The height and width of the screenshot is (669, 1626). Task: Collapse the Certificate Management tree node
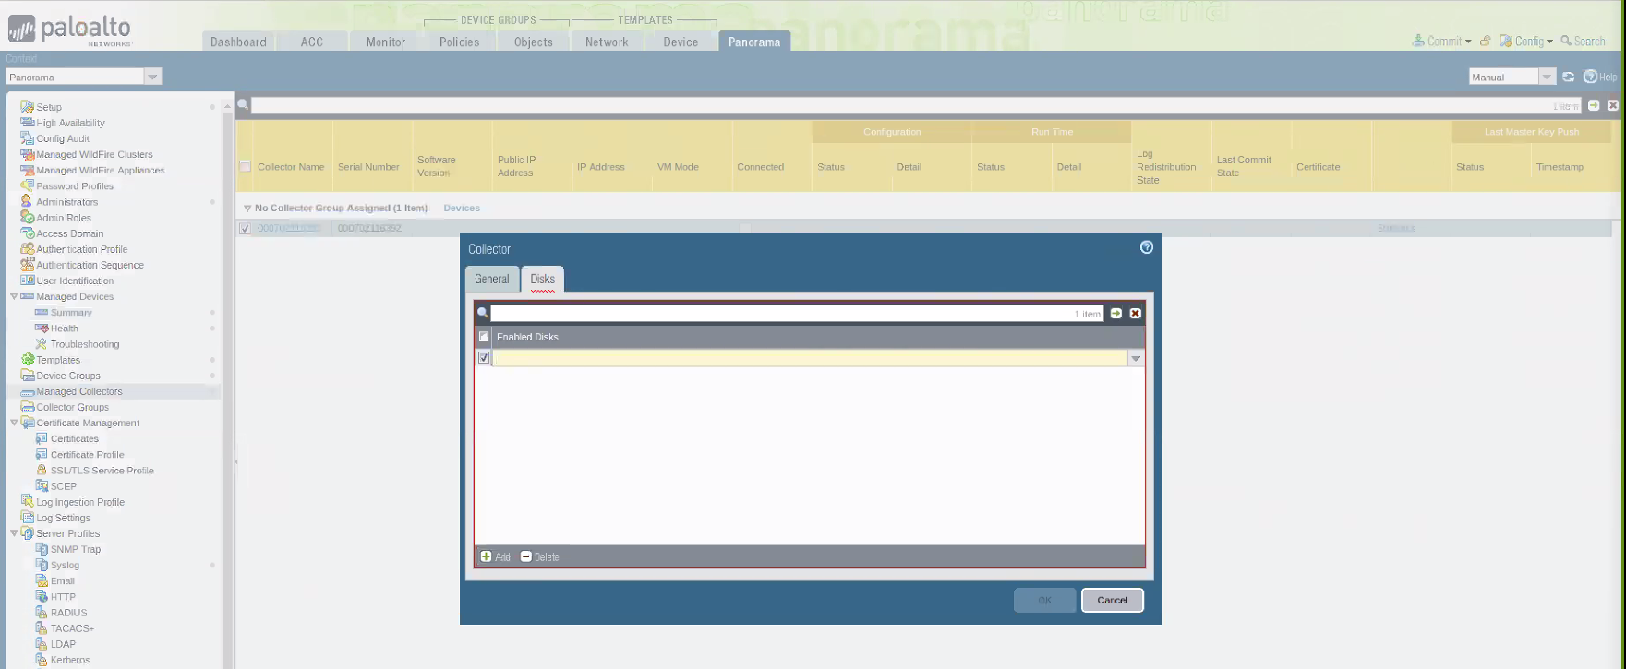[14, 423]
